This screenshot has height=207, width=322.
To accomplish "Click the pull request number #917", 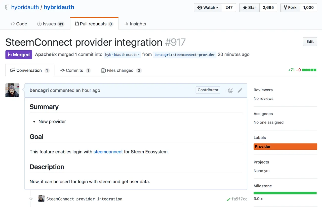I will (175, 42).
